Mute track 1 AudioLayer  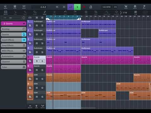click(x=37, y=25)
